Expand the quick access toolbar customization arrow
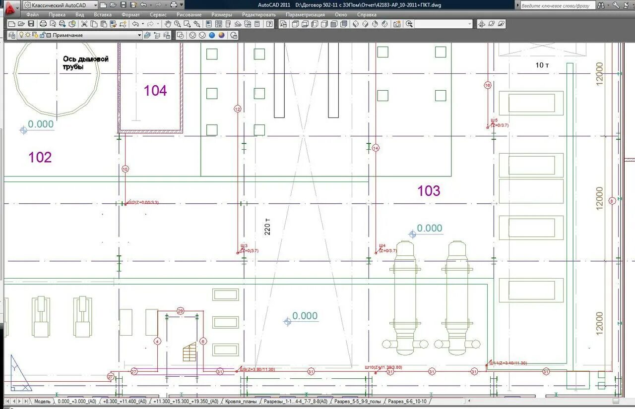The height and width of the screenshot is (409, 635). pyautogui.click(x=182, y=5)
